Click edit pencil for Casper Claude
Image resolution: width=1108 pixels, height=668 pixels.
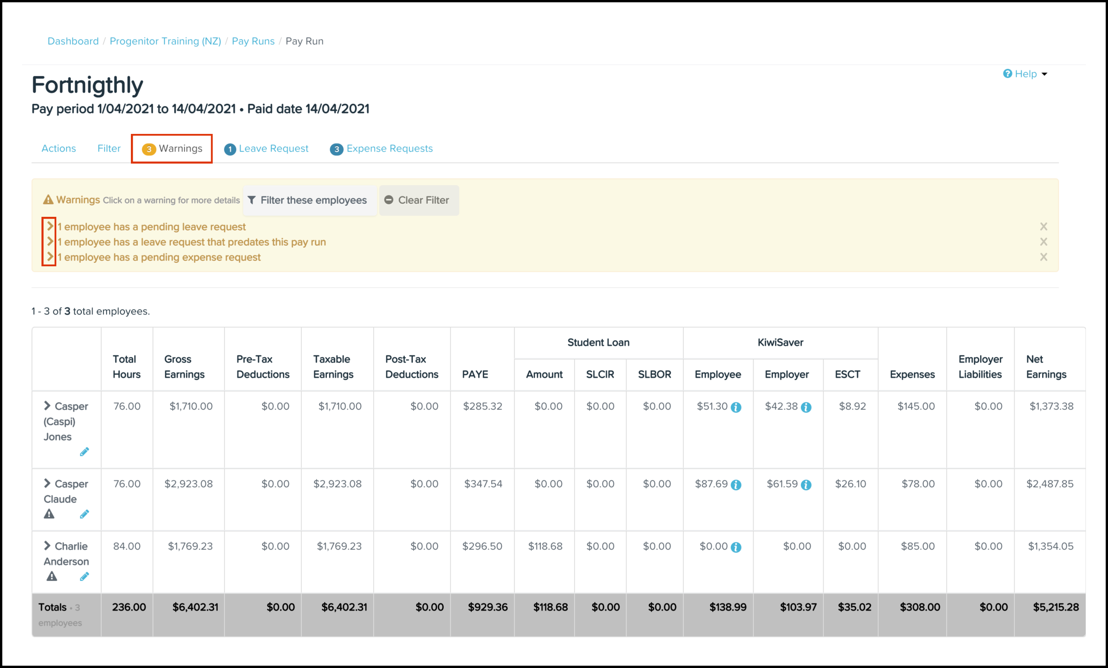(84, 514)
